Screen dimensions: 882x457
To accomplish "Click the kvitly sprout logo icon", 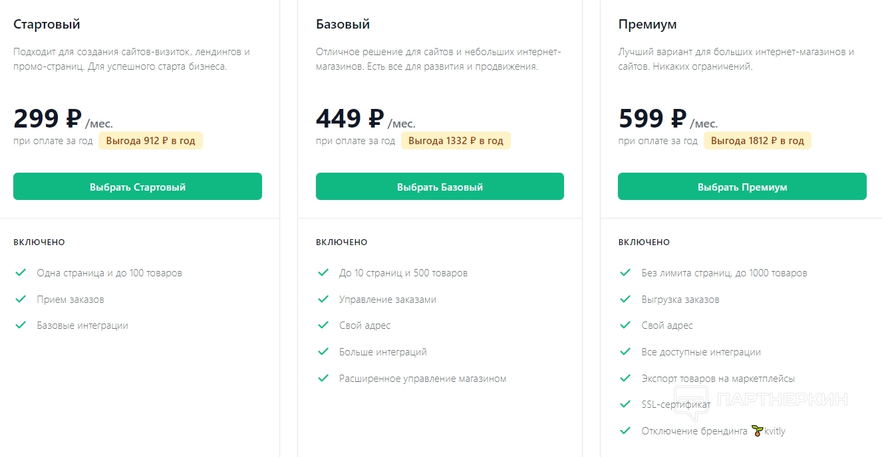I will click(x=757, y=430).
